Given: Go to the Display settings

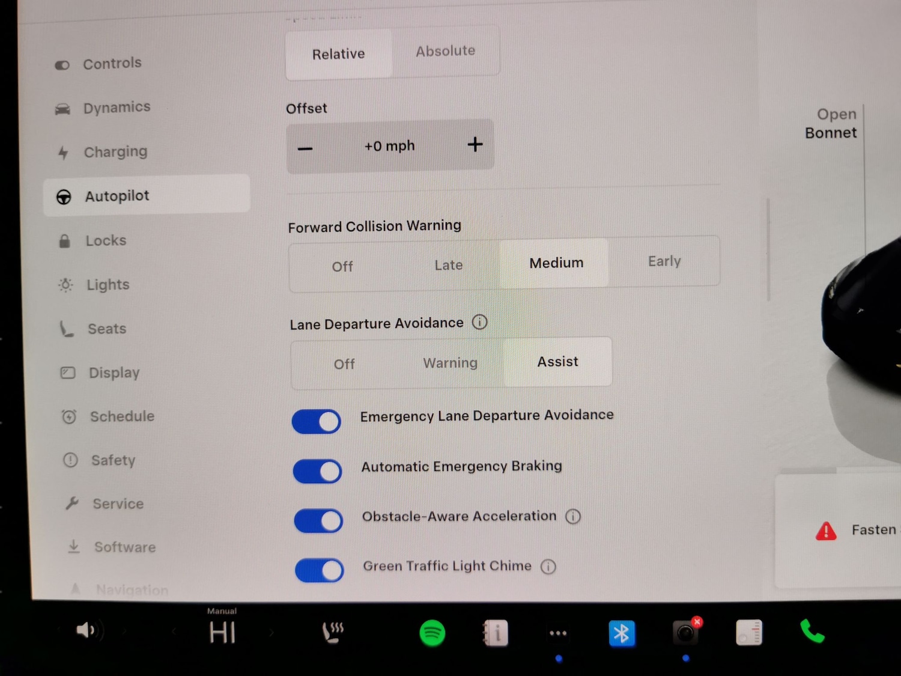Looking at the screenshot, I should tap(114, 373).
